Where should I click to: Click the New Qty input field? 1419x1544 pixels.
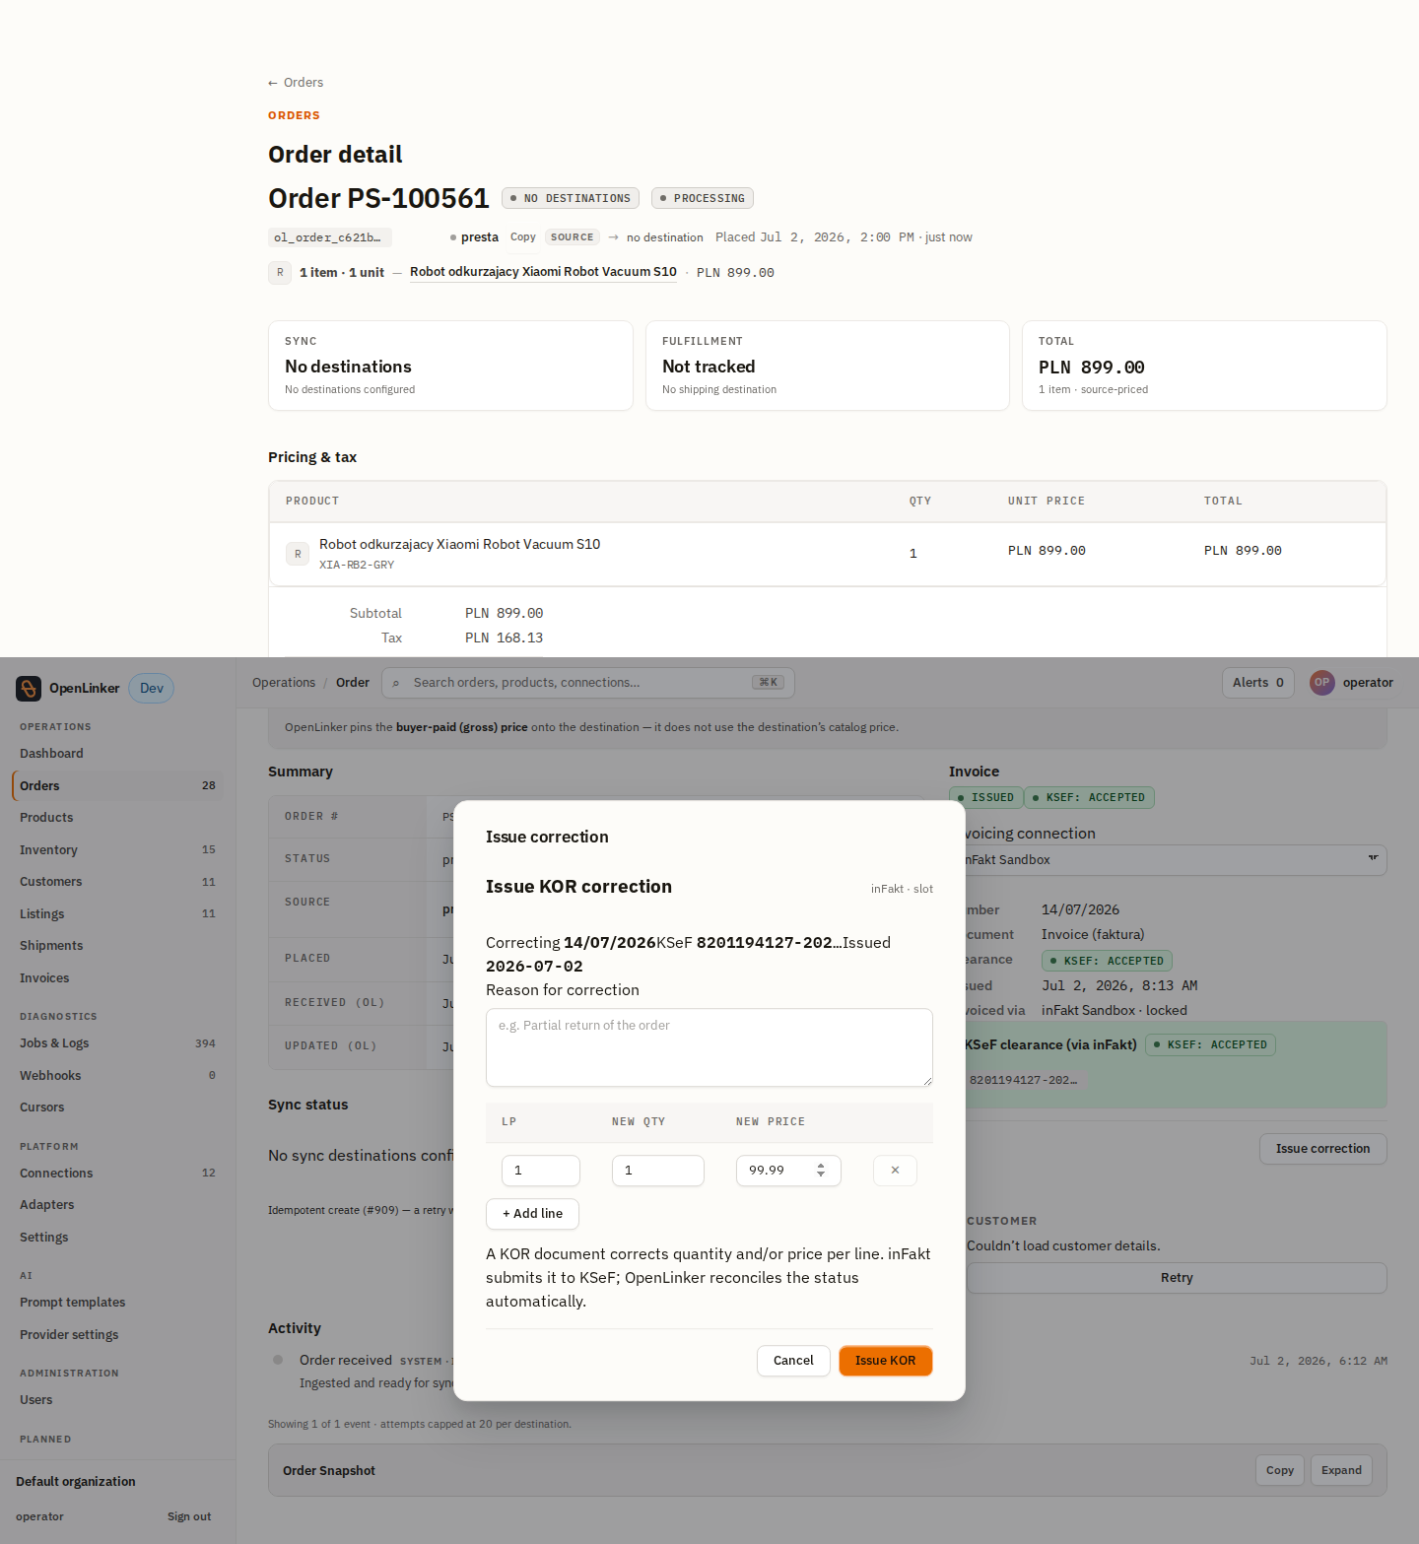coord(658,1171)
